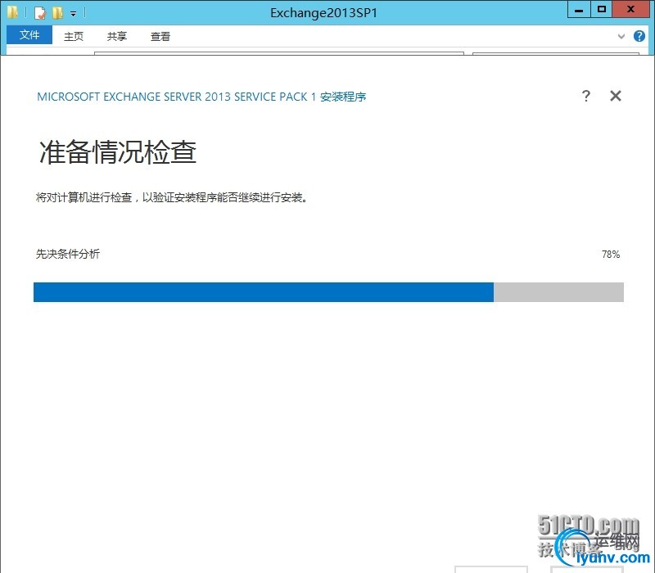Open setup help question mark
Screen dimensions: 655x573
point(586,96)
